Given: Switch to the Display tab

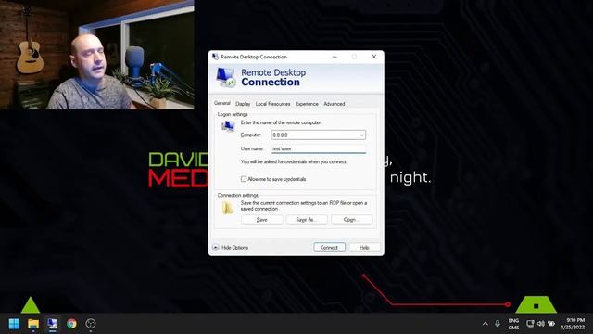Looking at the screenshot, I should (x=243, y=104).
